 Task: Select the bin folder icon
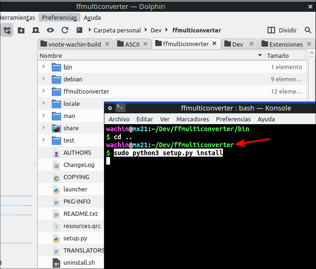[56, 67]
